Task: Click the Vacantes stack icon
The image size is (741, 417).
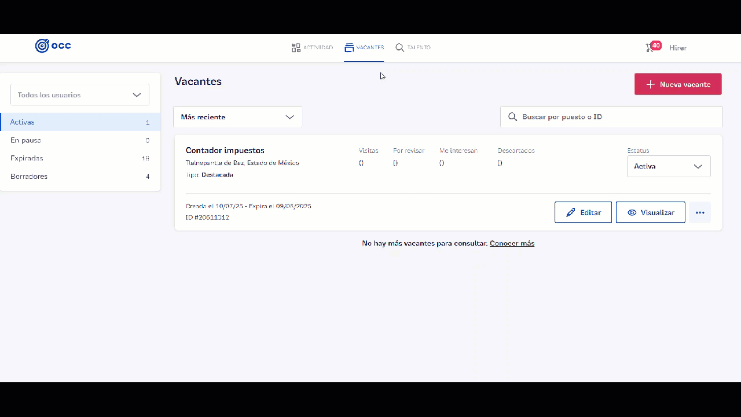Action: click(348, 47)
